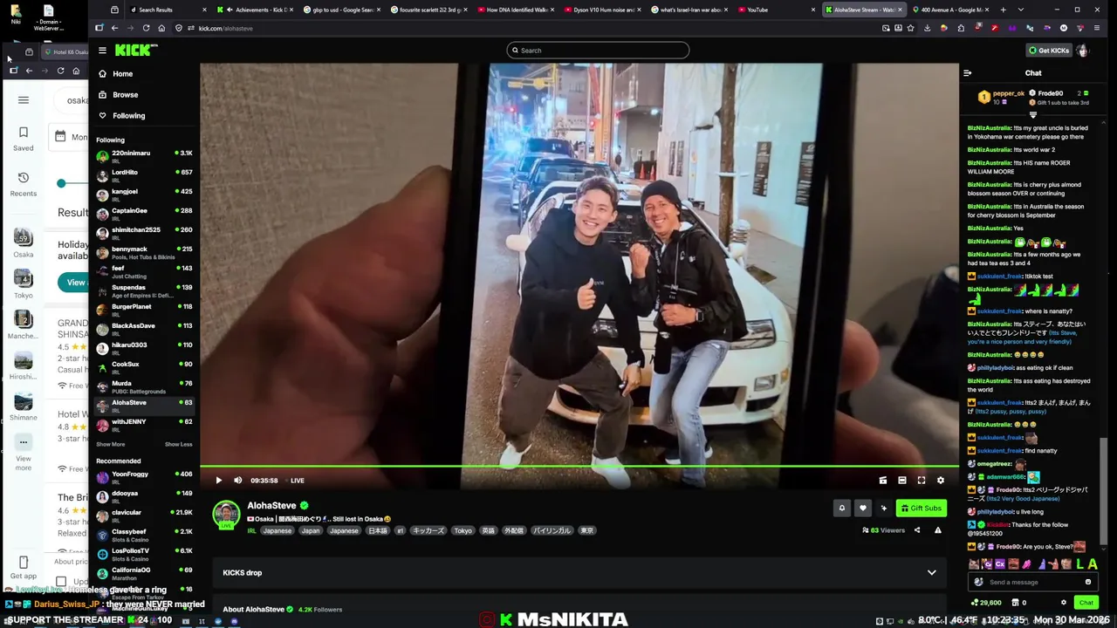Toggle theater mode in the player
Screen dimensions: 1117x628
902,481
